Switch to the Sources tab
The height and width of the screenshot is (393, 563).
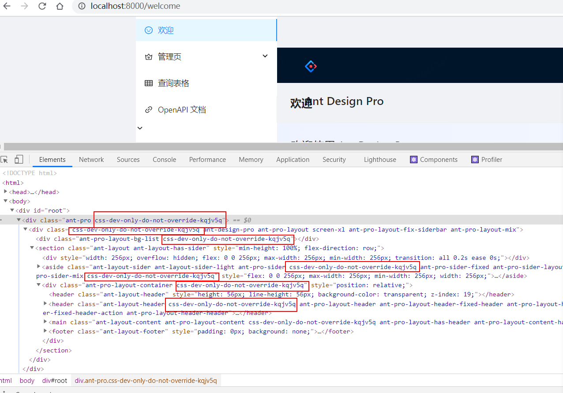(128, 159)
